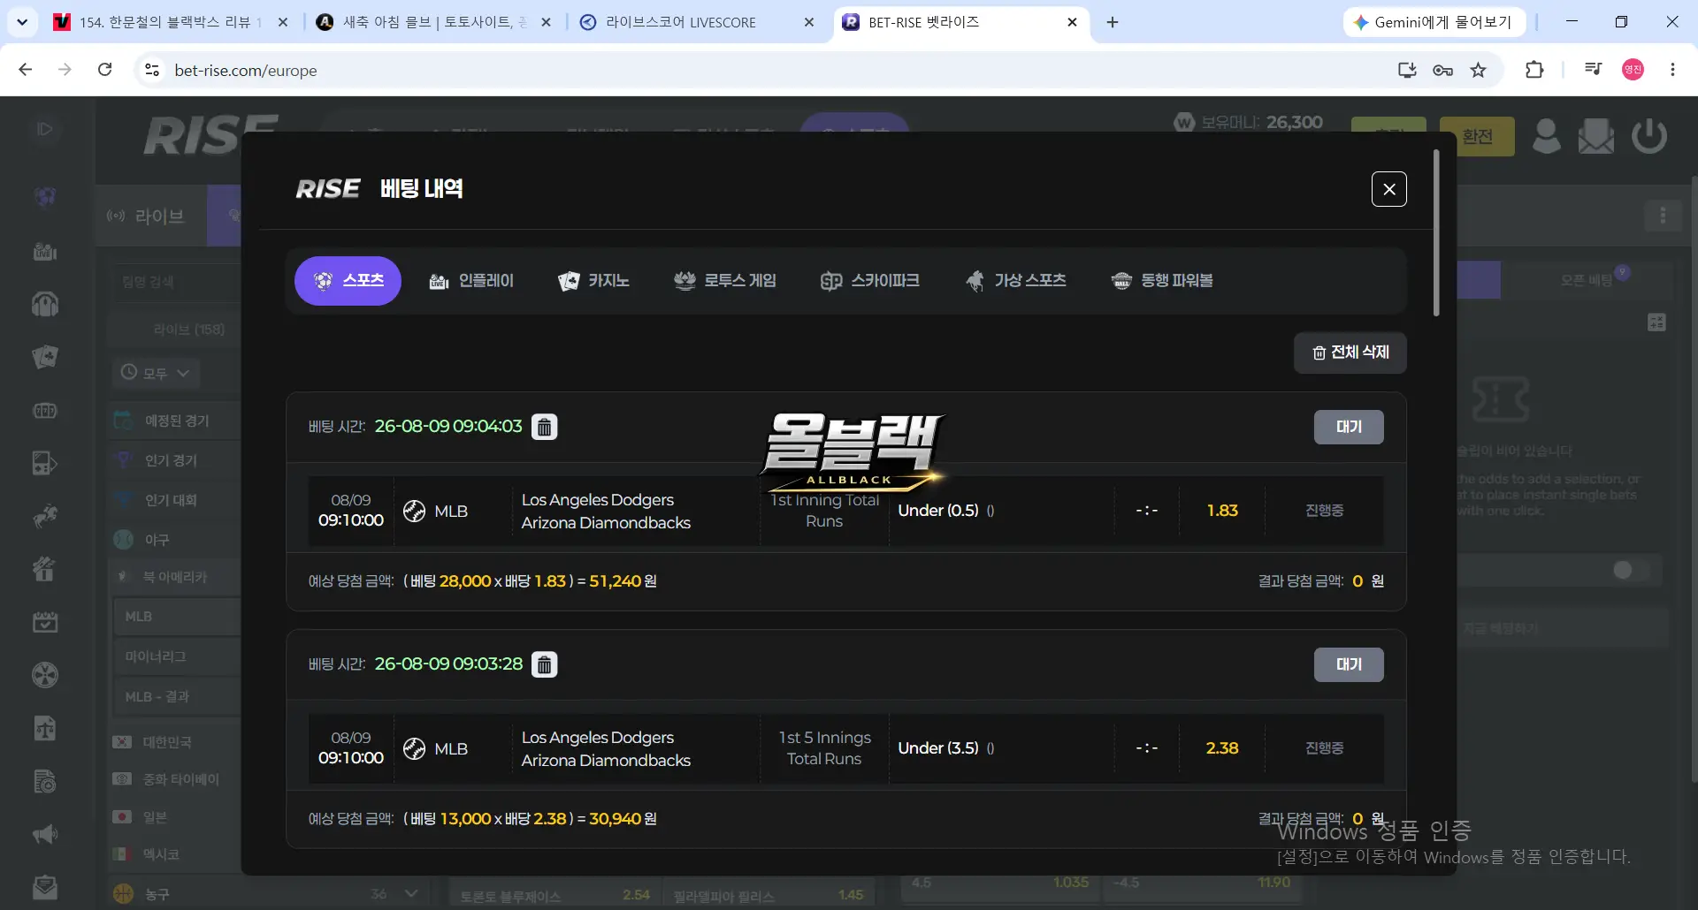
Task: Click the 51,240 원 expected payout
Action: [x=623, y=581]
